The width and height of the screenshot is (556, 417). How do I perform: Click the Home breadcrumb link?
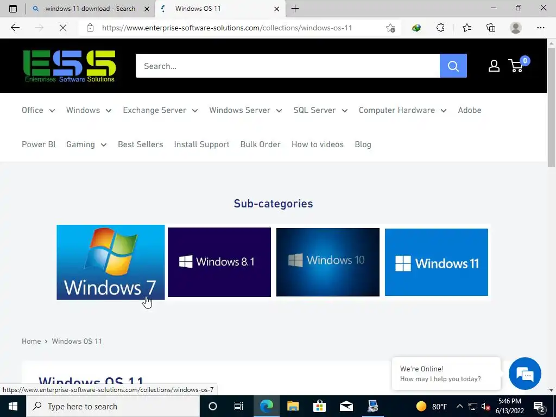pyautogui.click(x=31, y=341)
